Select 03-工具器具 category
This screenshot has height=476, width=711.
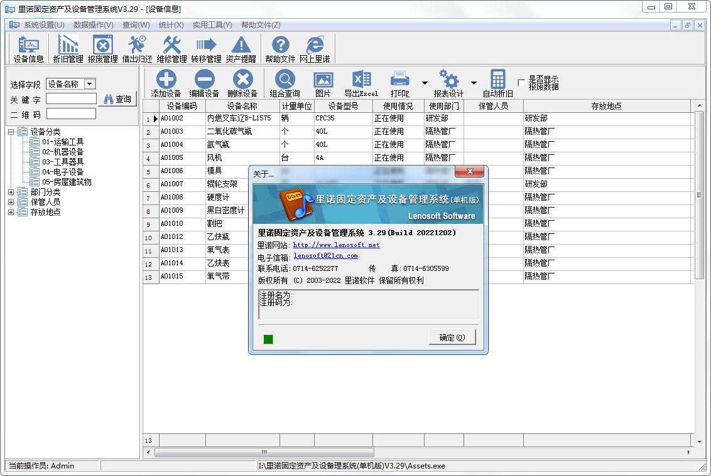point(63,162)
